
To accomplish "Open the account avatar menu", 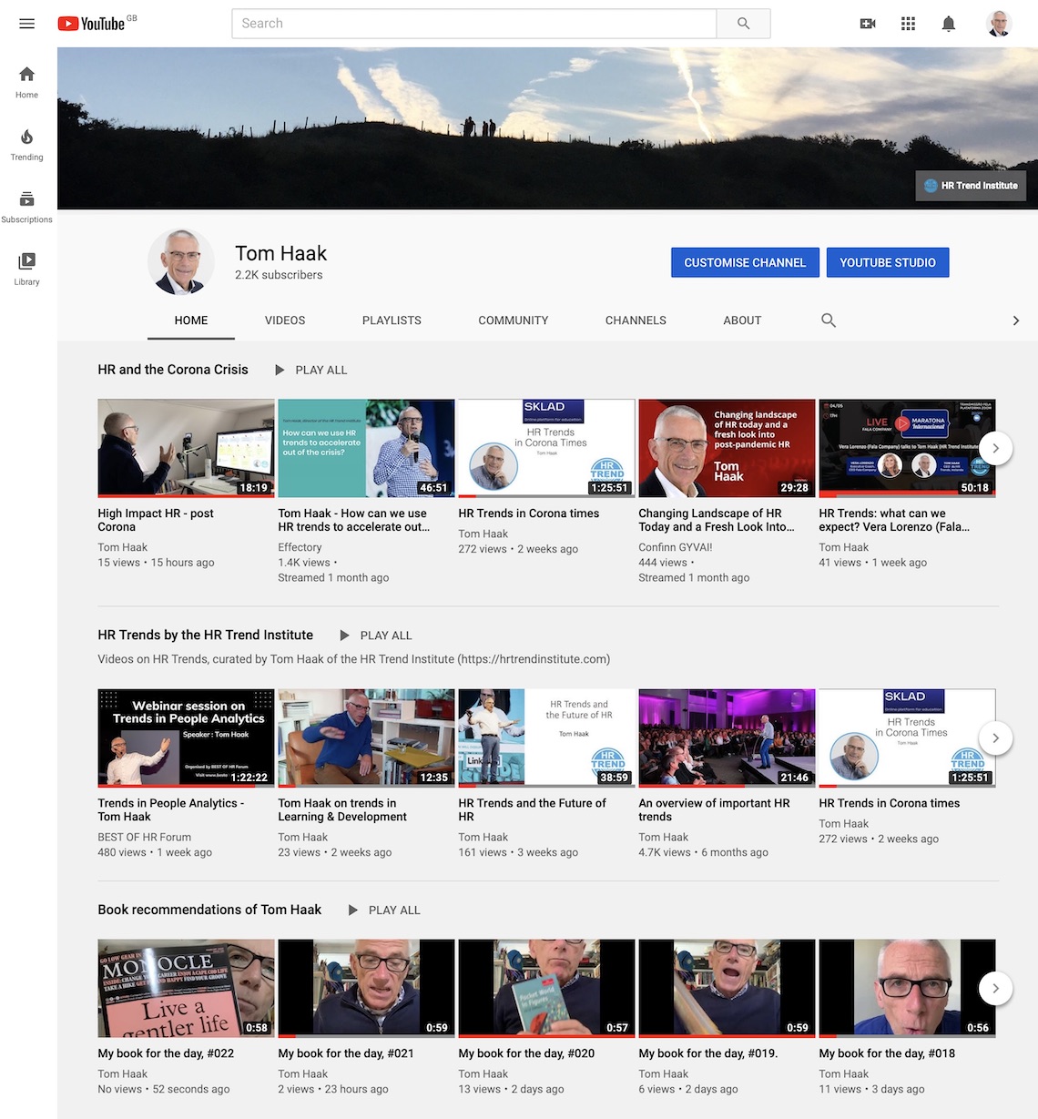I will [x=999, y=24].
